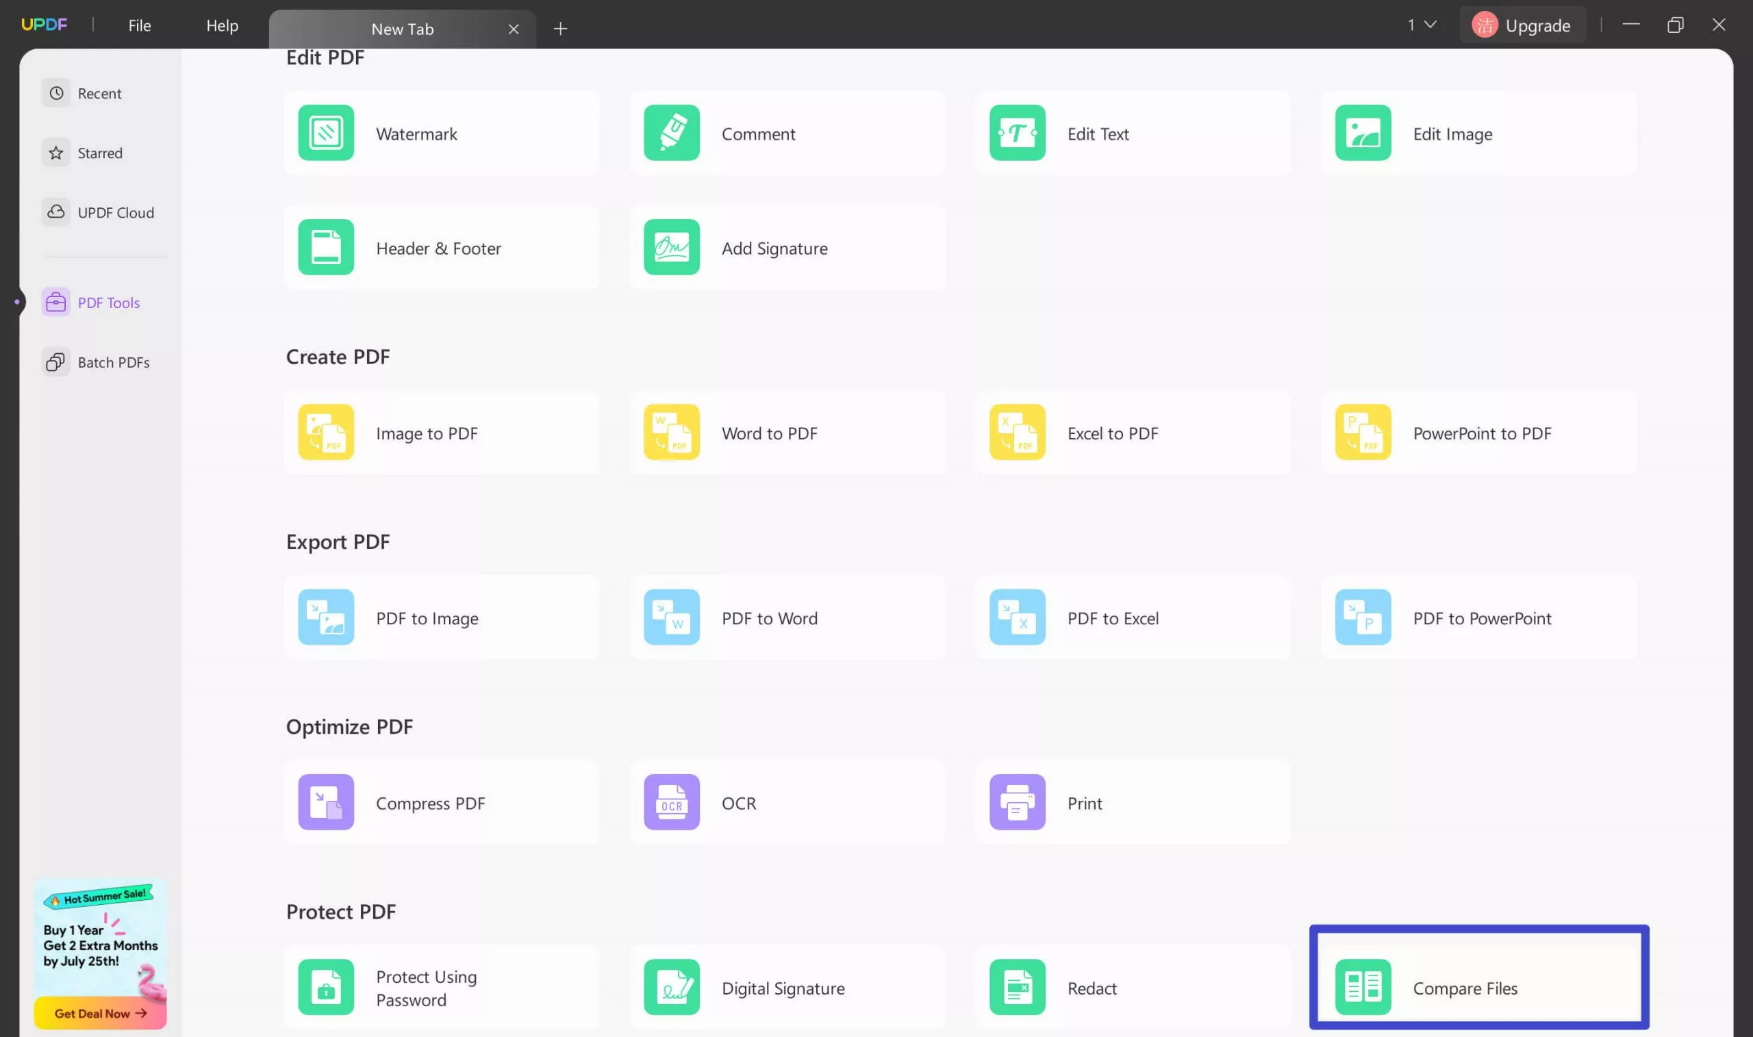Open the Help menu

pos(222,26)
